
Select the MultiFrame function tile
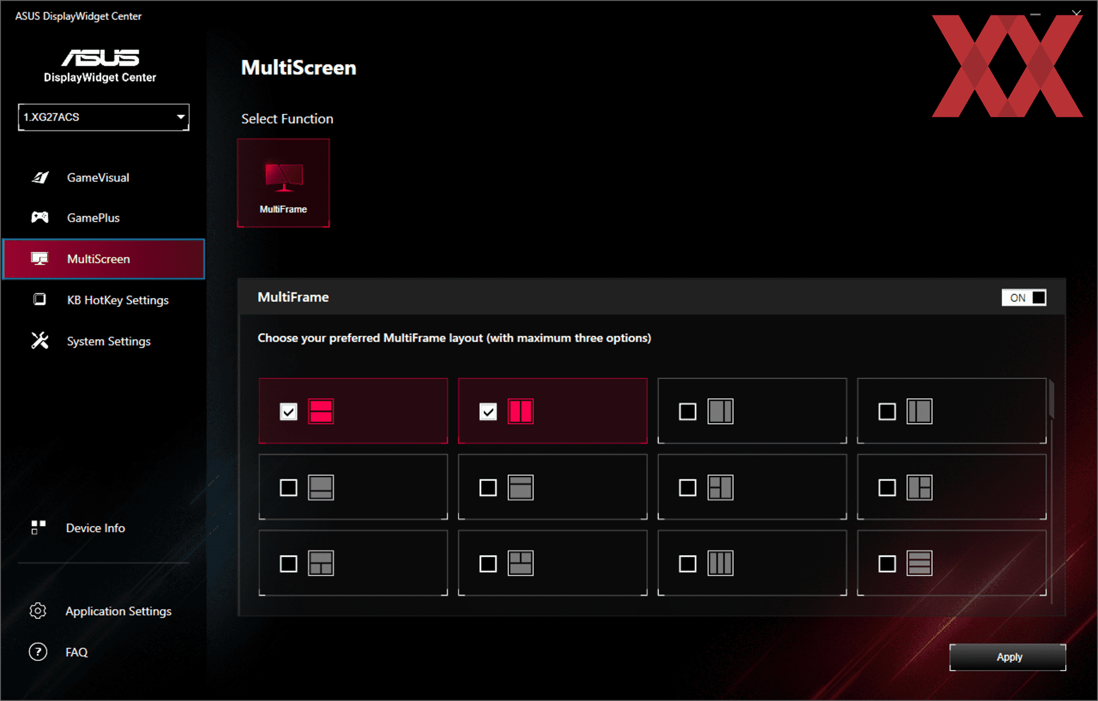284,183
